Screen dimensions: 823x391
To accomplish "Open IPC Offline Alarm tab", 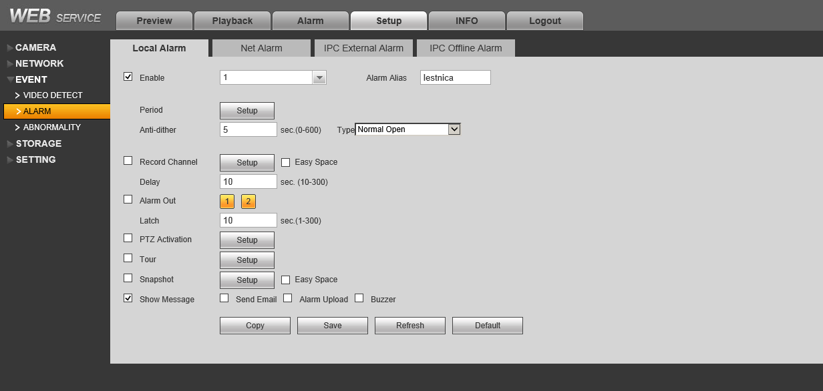I will [x=466, y=48].
